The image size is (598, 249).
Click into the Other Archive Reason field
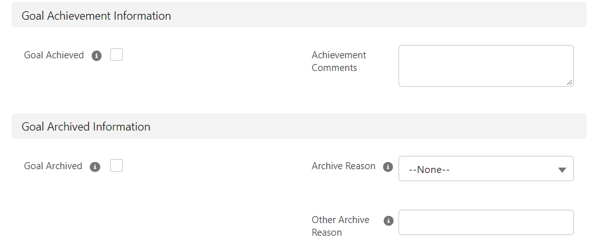[x=486, y=222]
